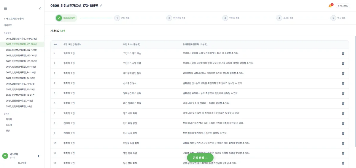Open project 0526_안전보건자료실_1-6번
This screenshot has width=356, height=168.
[22, 106]
